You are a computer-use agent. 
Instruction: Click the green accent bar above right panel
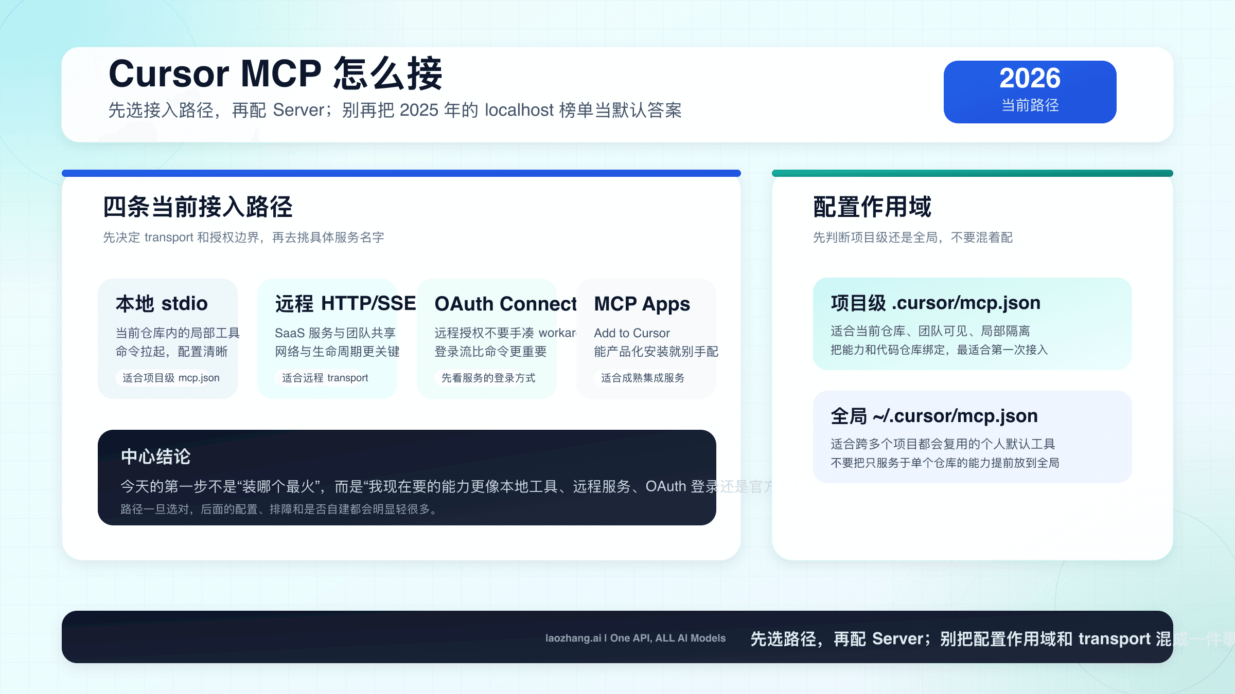point(973,173)
